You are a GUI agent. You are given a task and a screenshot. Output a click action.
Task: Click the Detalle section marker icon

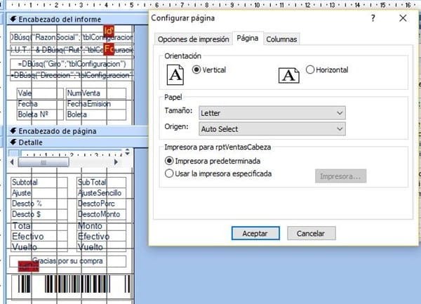coord(13,142)
